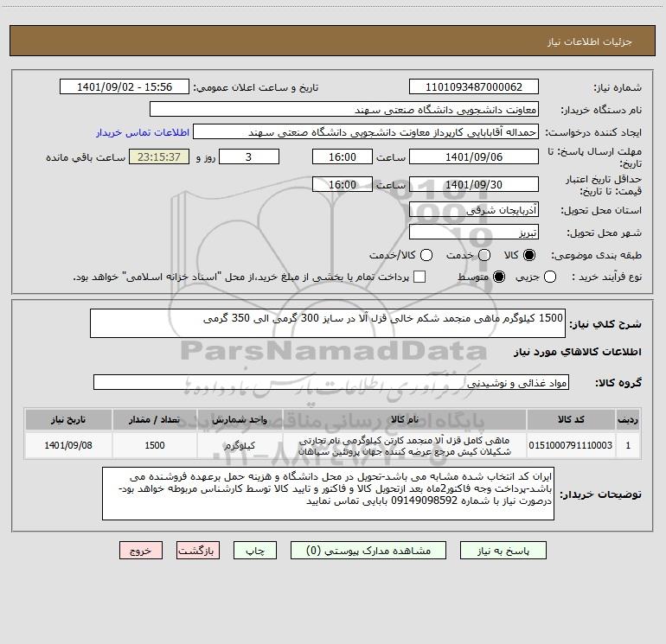Click the unit cell کیلوگرم
666x644 pixels.
click(x=240, y=445)
